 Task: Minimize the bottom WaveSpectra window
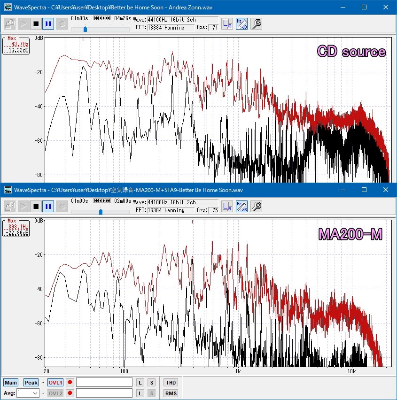343,190
